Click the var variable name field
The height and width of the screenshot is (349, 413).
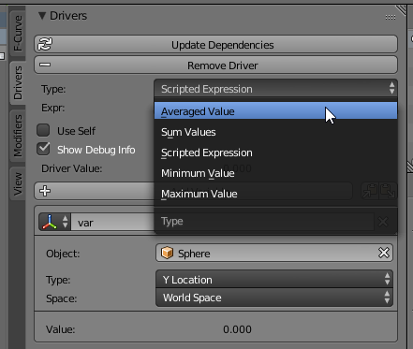tap(112, 223)
